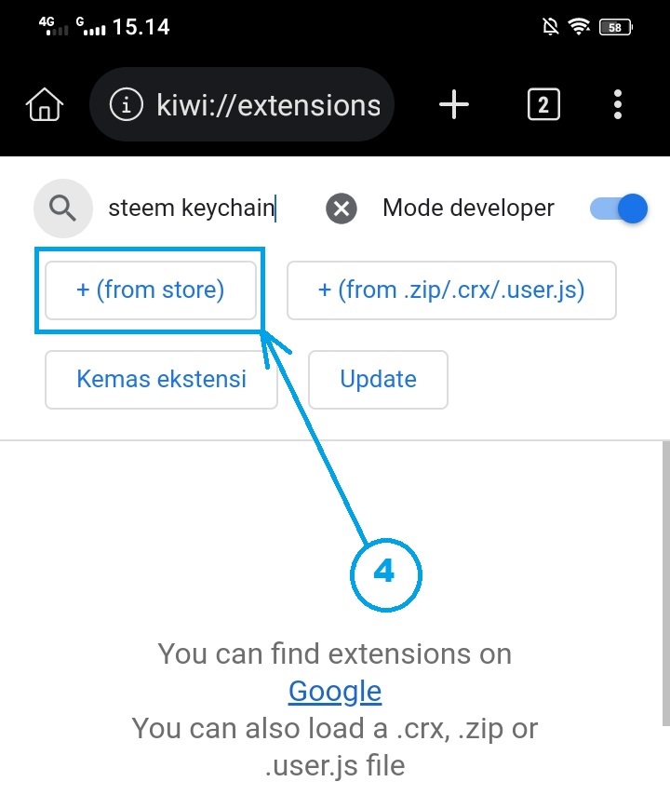Open the three-dot browser menu
This screenshot has height=795, width=670.
coord(618,105)
